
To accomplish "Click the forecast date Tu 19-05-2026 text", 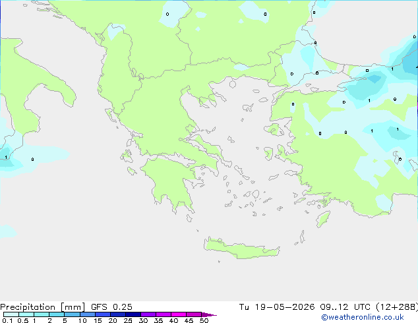I will [277, 307].
